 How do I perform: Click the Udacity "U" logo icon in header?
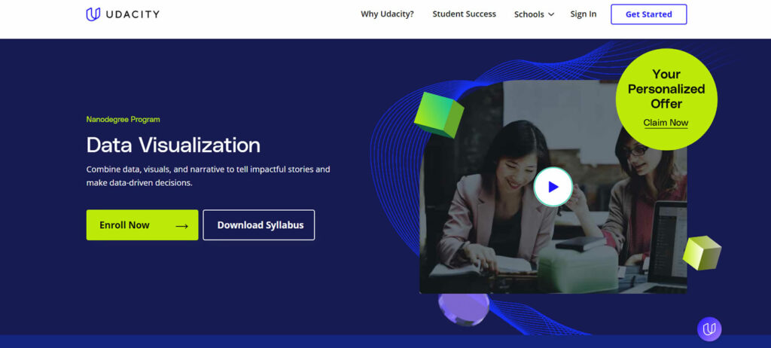pyautogui.click(x=93, y=14)
